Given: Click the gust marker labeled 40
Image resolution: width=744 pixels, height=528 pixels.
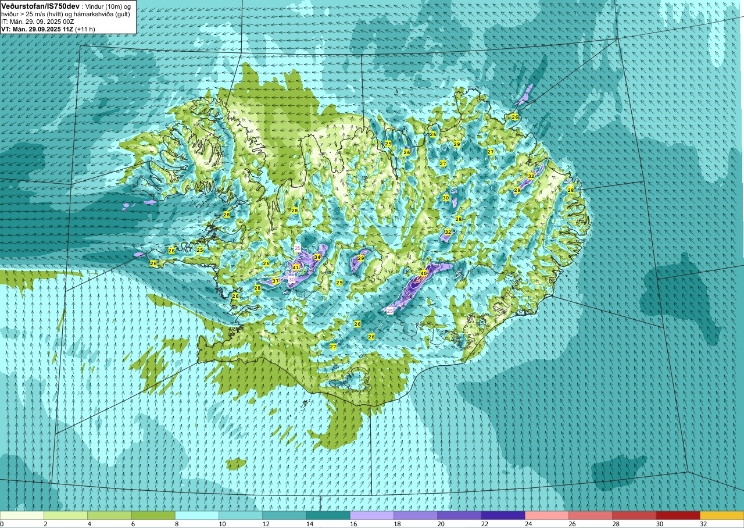Looking at the screenshot, I should [424, 273].
